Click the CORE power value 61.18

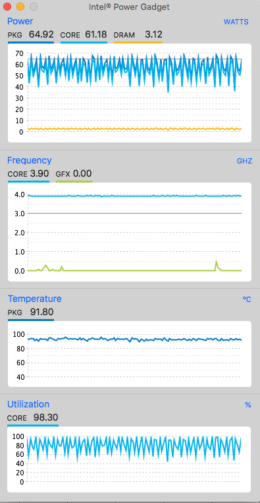coord(96,34)
